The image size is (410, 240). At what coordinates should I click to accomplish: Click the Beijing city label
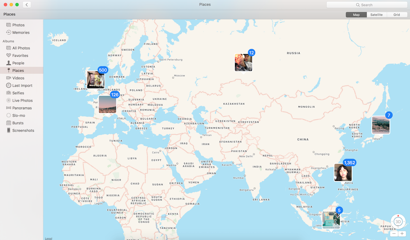339,128
